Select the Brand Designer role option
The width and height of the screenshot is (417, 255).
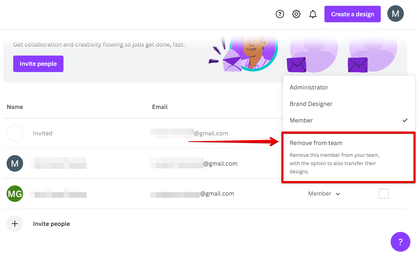click(x=311, y=104)
